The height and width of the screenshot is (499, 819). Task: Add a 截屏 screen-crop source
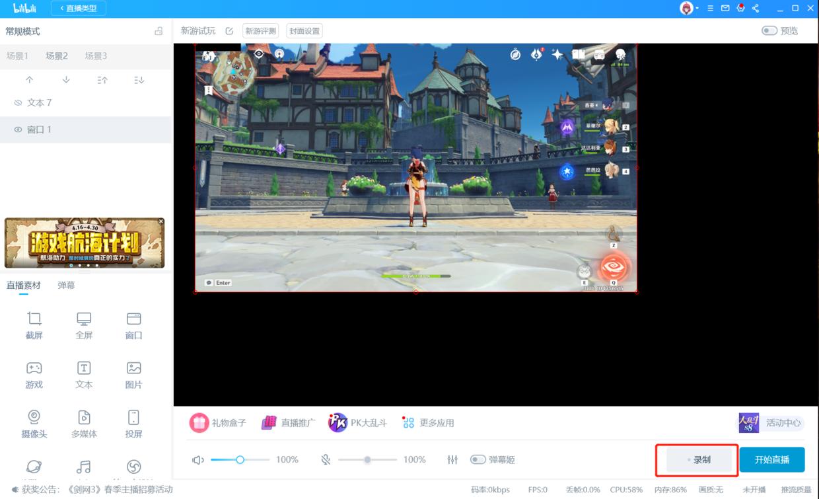pyautogui.click(x=34, y=326)
